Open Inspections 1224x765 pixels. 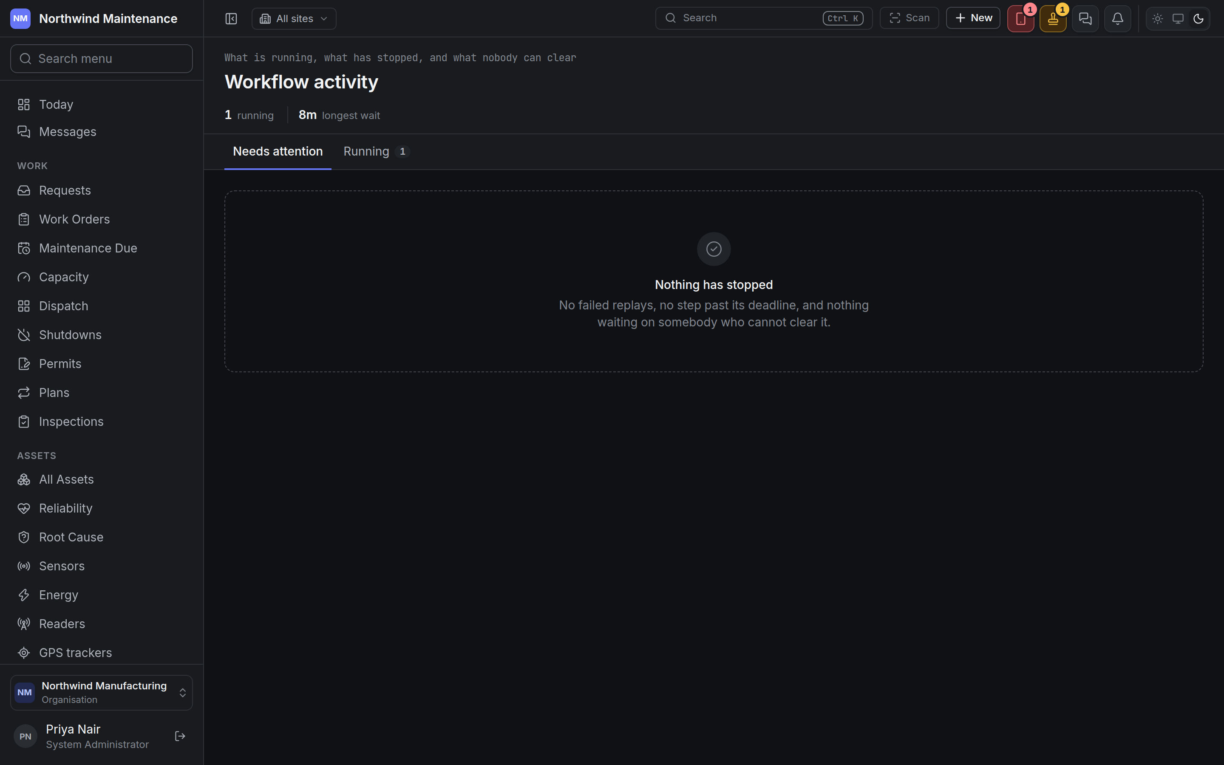pyautogui.click(x=102, y=421)
